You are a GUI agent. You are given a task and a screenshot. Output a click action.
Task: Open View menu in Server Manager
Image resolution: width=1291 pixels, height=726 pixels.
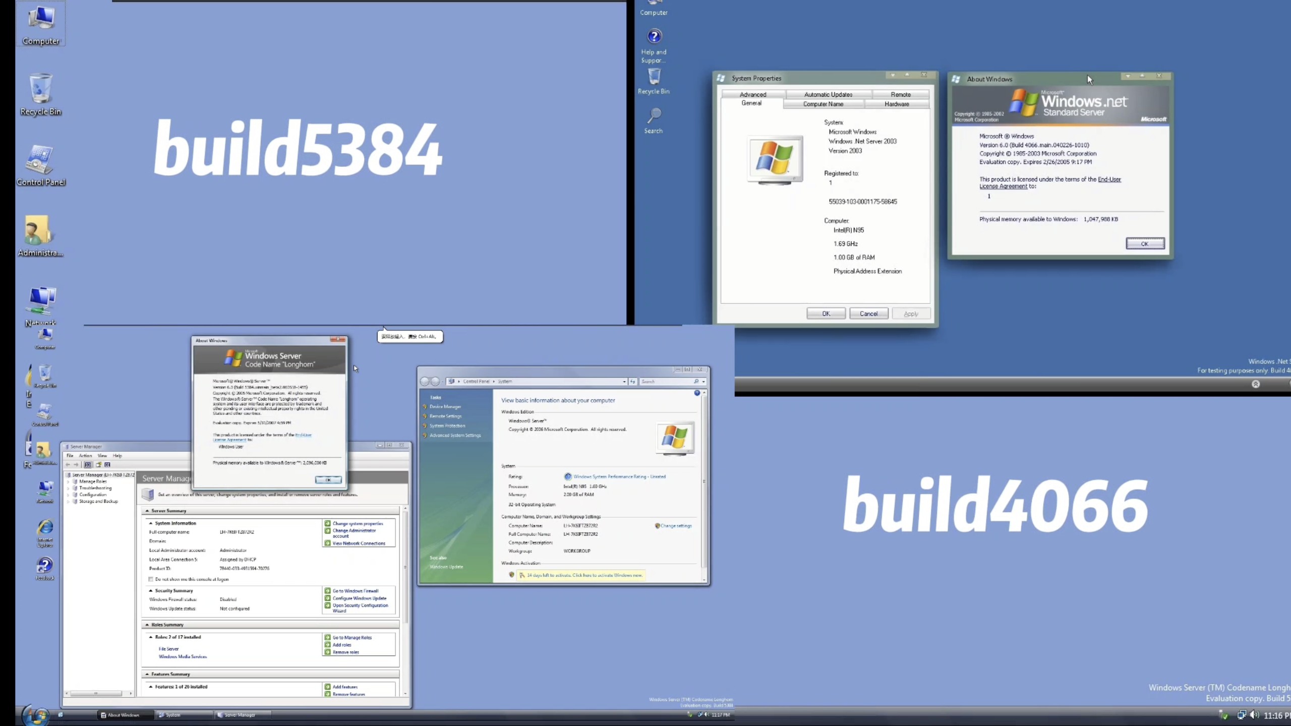pos(102,456)
